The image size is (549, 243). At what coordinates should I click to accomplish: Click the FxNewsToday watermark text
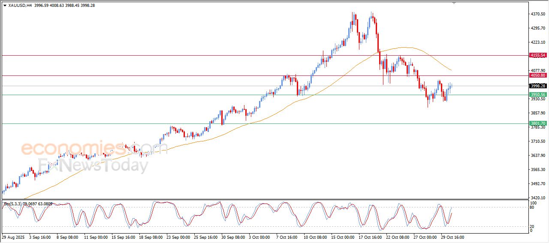coord(93,165)
